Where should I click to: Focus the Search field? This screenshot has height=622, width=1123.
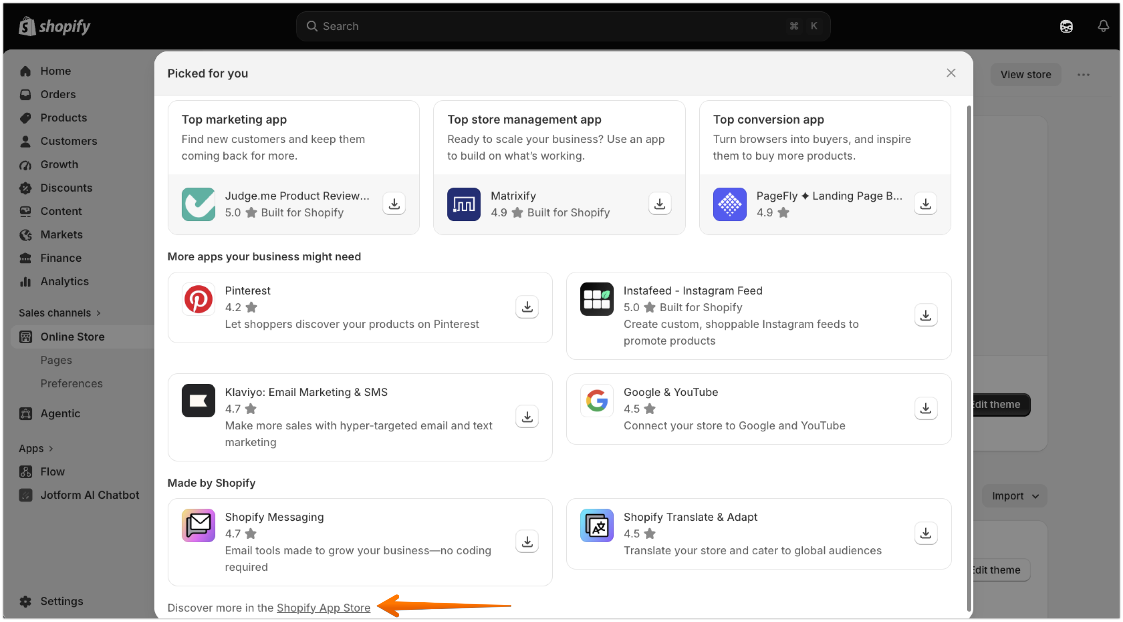pyautogui.click(x=563, y=26)
